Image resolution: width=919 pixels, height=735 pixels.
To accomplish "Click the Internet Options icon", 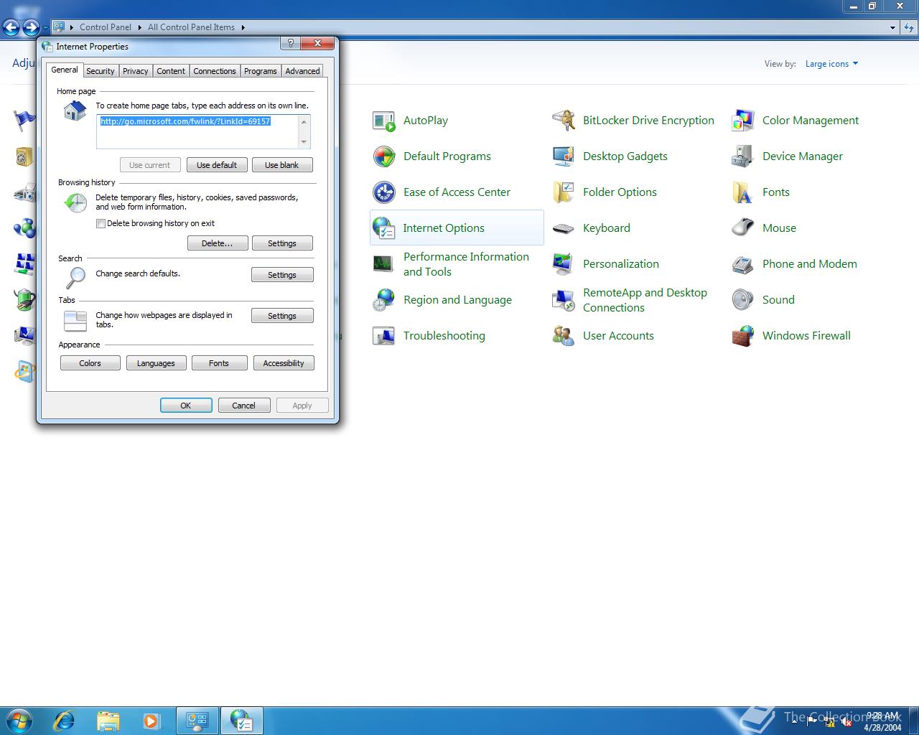I will [x=384, y=228].
